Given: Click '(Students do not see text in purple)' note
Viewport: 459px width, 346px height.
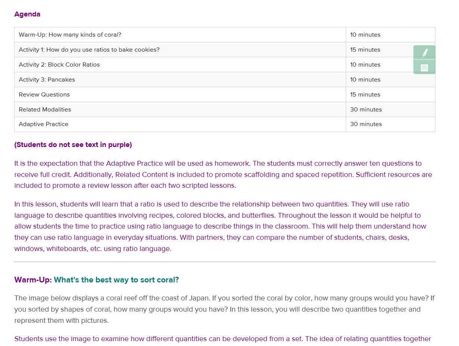Looking at the screenshot, I should coord(73,145).
